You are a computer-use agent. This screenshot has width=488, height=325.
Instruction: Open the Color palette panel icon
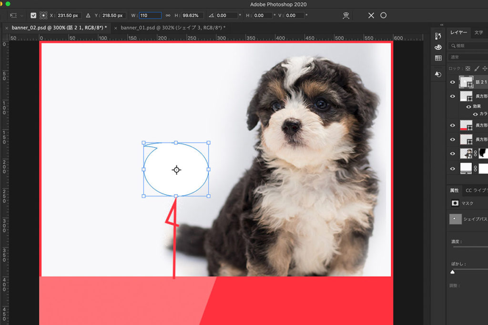pos(438,47)
